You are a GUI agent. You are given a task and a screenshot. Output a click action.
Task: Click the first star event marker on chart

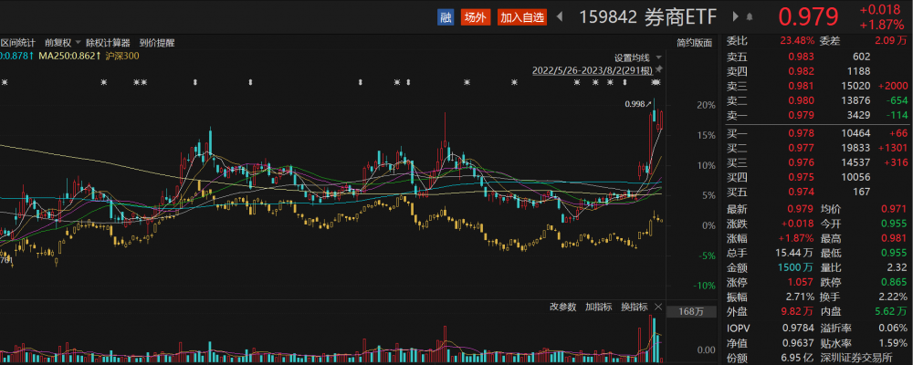(5, 83)
